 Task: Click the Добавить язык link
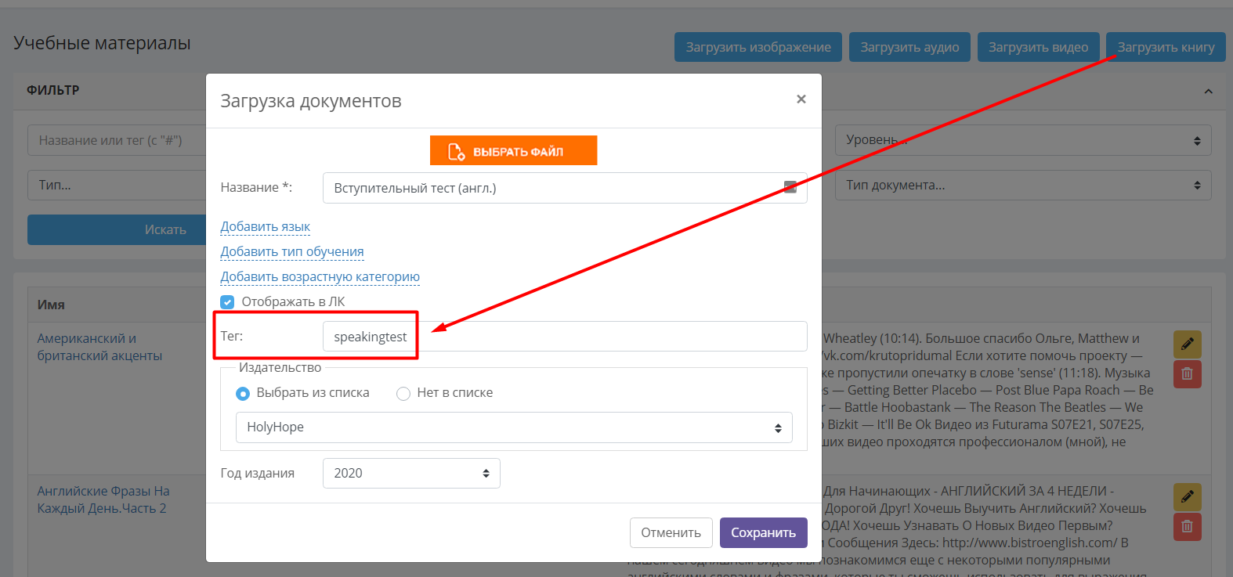[x=265, y=226]
